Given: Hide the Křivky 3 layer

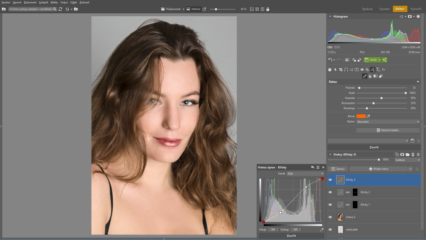Looking at the screenshot, I should click(x=330, y=180).
